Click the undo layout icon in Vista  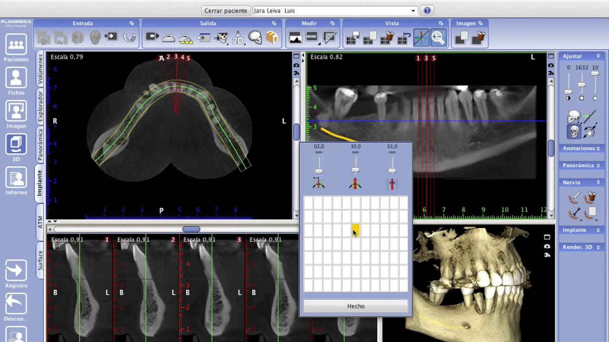tap(404, 38)
